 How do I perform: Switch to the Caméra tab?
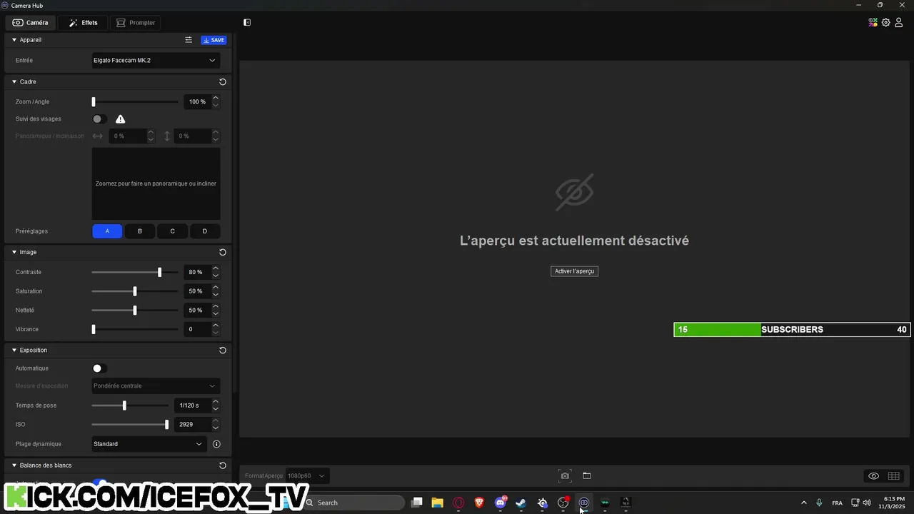coord(30,23)
